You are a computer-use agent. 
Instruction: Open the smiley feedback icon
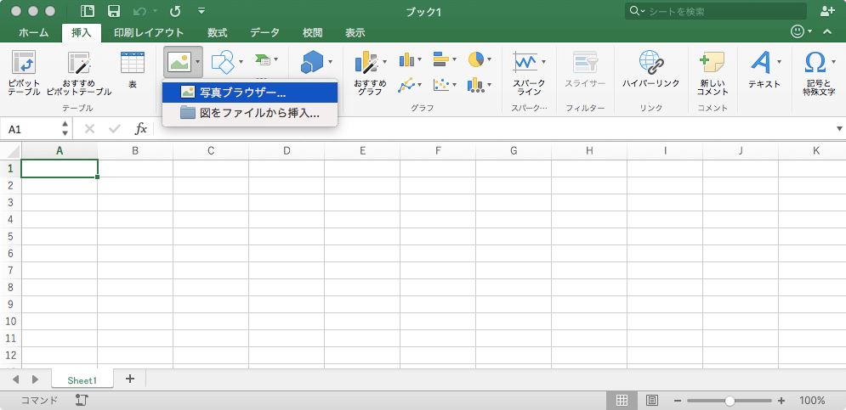click(x=798, y=31)
